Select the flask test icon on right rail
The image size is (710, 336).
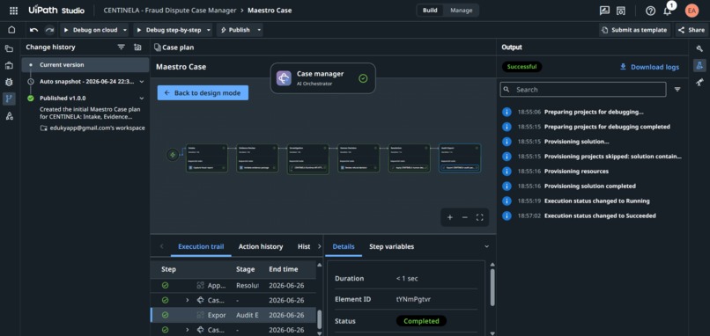[699, 66]
